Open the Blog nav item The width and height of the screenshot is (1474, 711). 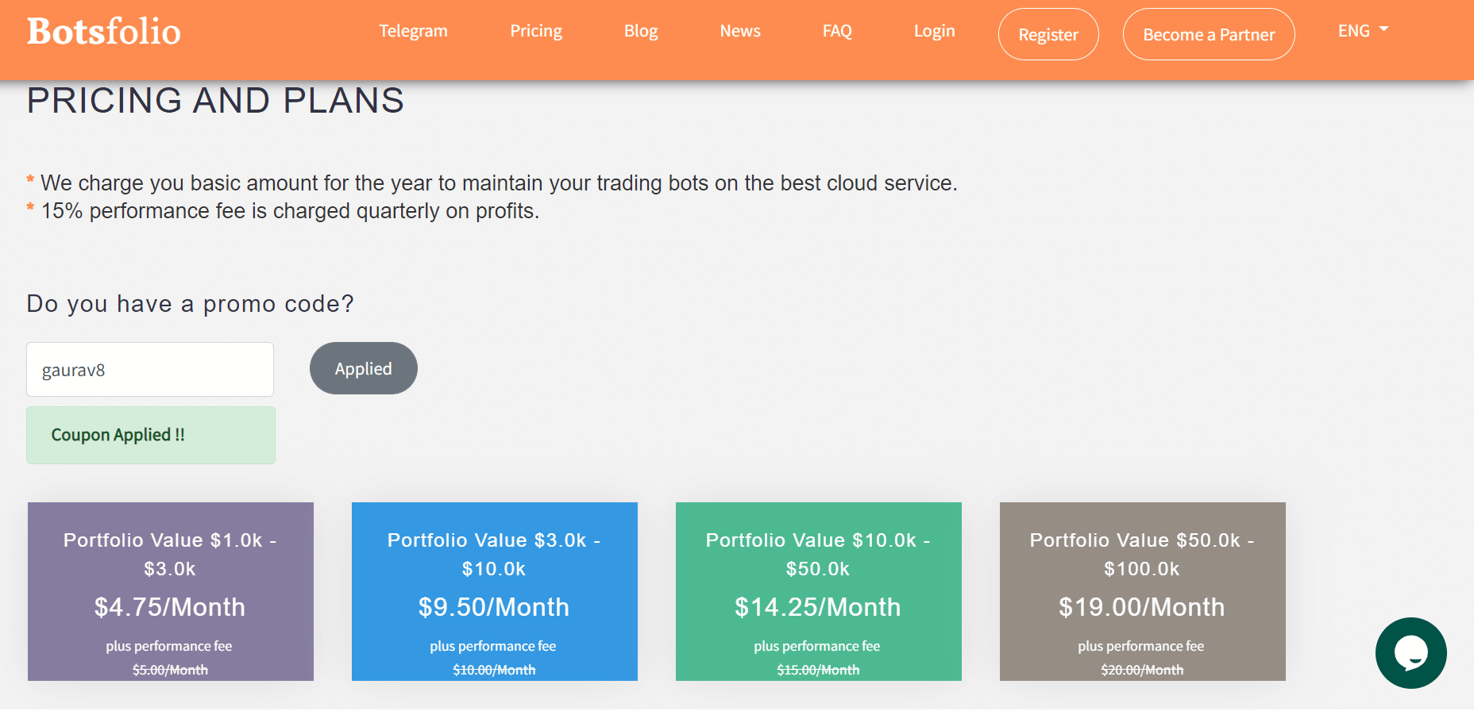pyautogui.click(x=641, y=31)
